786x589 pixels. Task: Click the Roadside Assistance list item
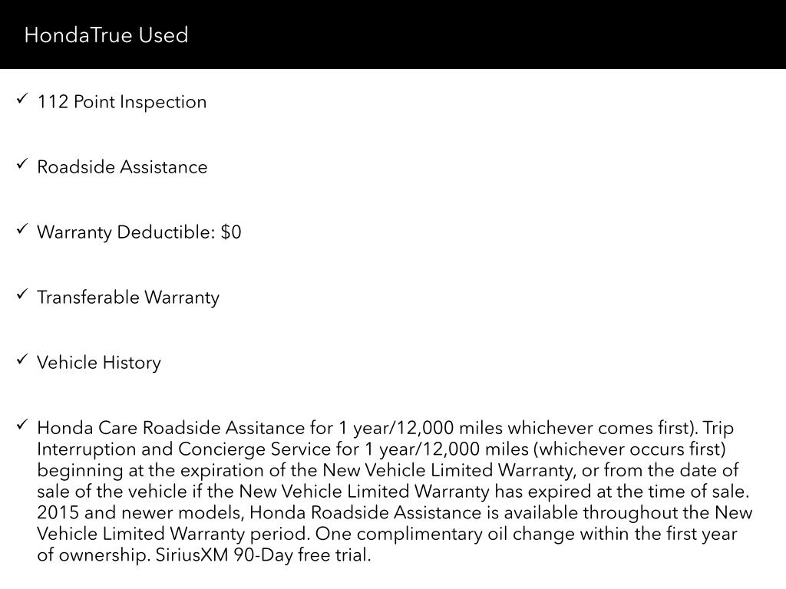pos(122,167)
